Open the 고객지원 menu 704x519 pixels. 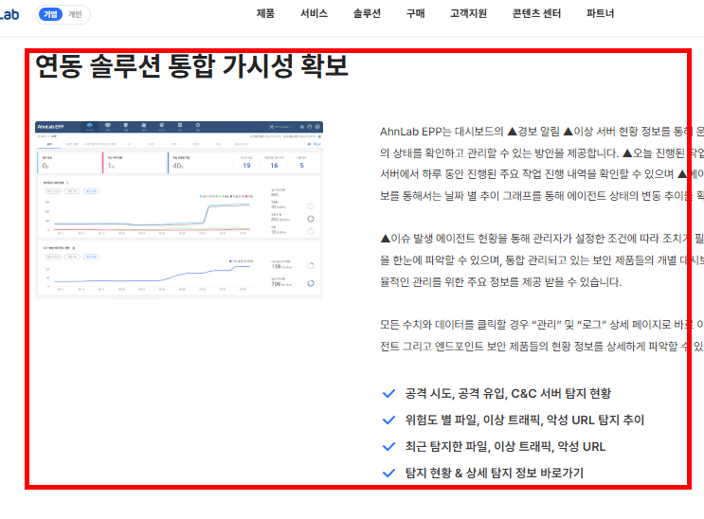[x=468, y=13]
